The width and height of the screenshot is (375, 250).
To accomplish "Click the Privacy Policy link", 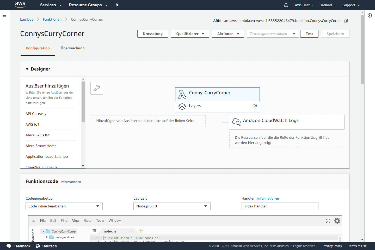I will pos(332,246).
